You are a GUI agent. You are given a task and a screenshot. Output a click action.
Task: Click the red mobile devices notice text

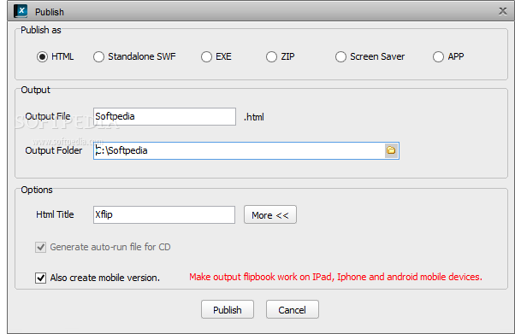335,278
